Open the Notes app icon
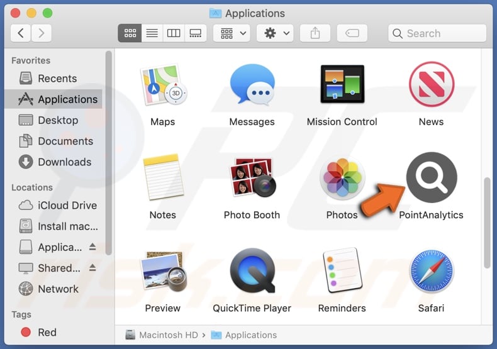The height and width of the screenshot is (349, 497). click(x=163, y=177)
